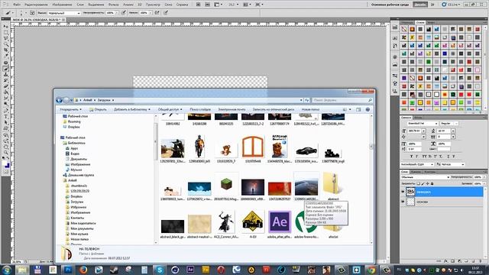The width and height of the screenshot is (489, 275).
Task: Open the Изображение menu
Action: click(62, 5)
